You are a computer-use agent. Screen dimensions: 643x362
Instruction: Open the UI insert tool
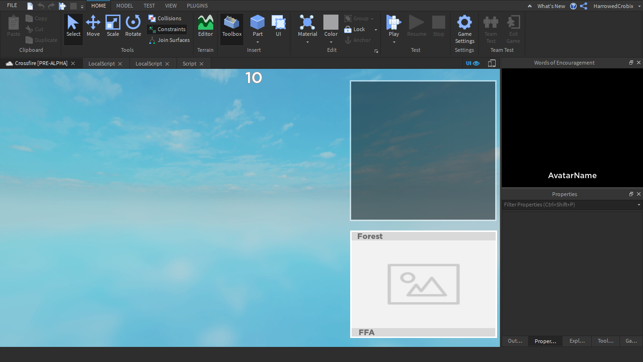pos(279,26)
